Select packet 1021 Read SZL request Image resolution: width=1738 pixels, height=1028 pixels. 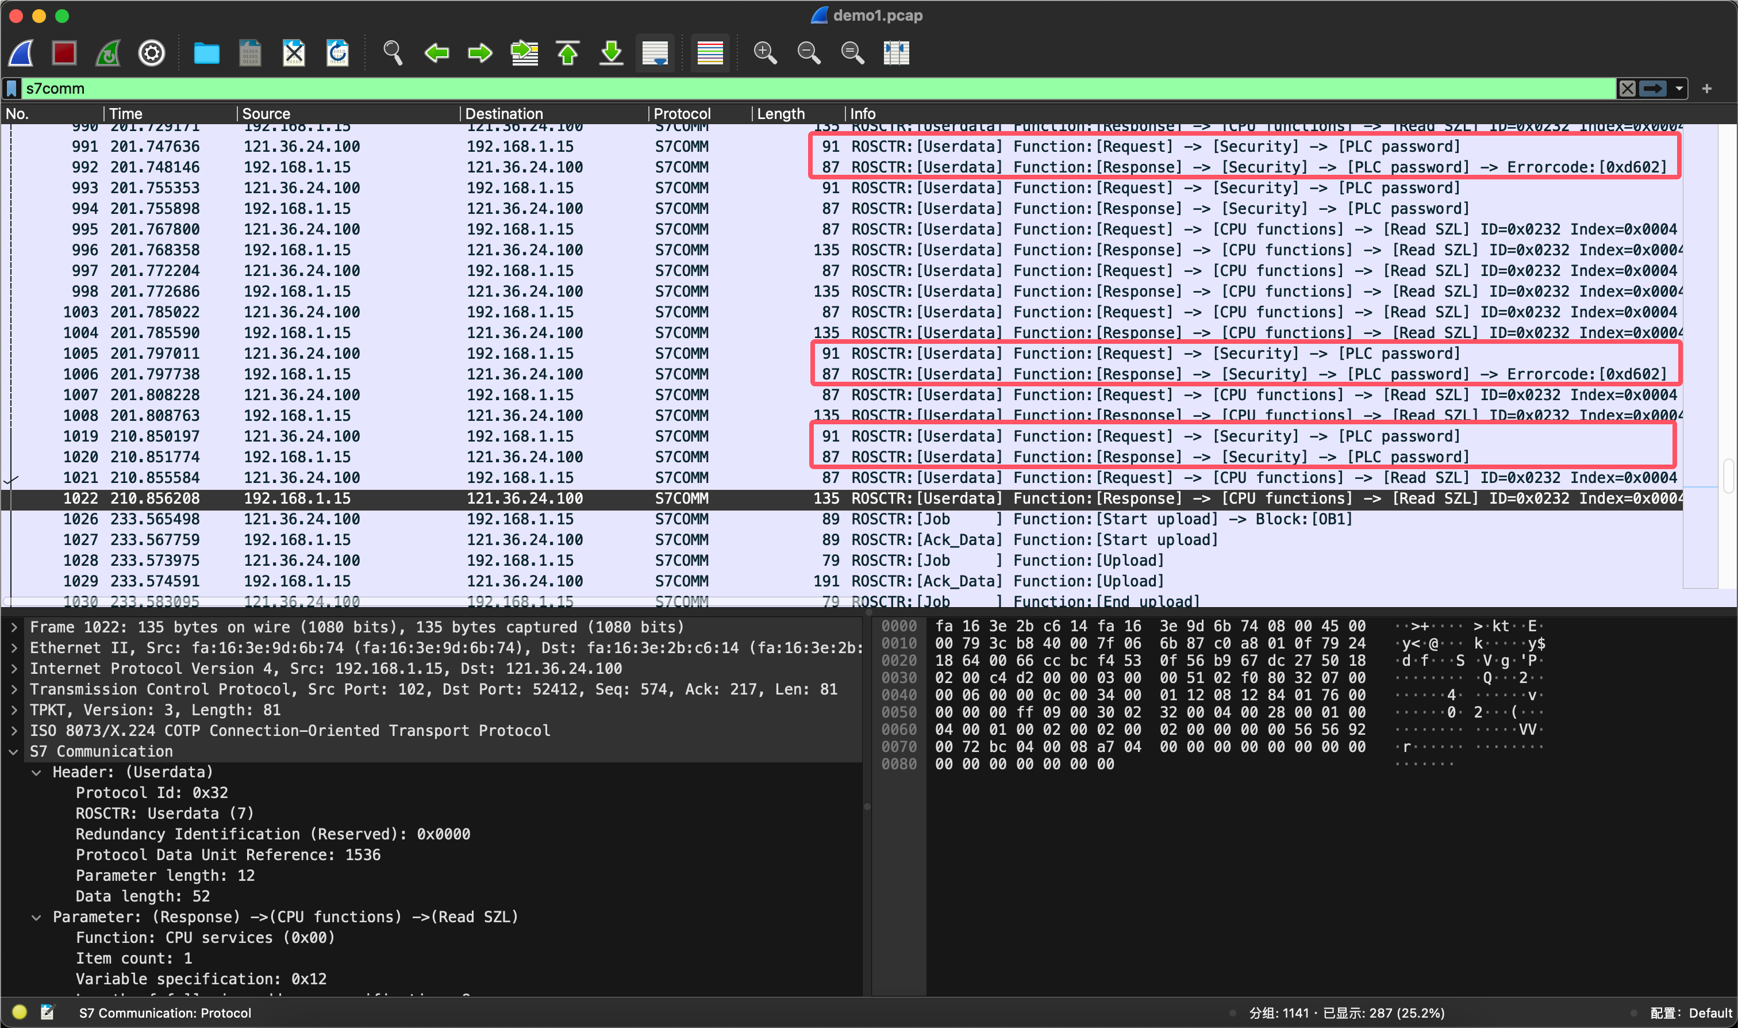coord(841,478)
